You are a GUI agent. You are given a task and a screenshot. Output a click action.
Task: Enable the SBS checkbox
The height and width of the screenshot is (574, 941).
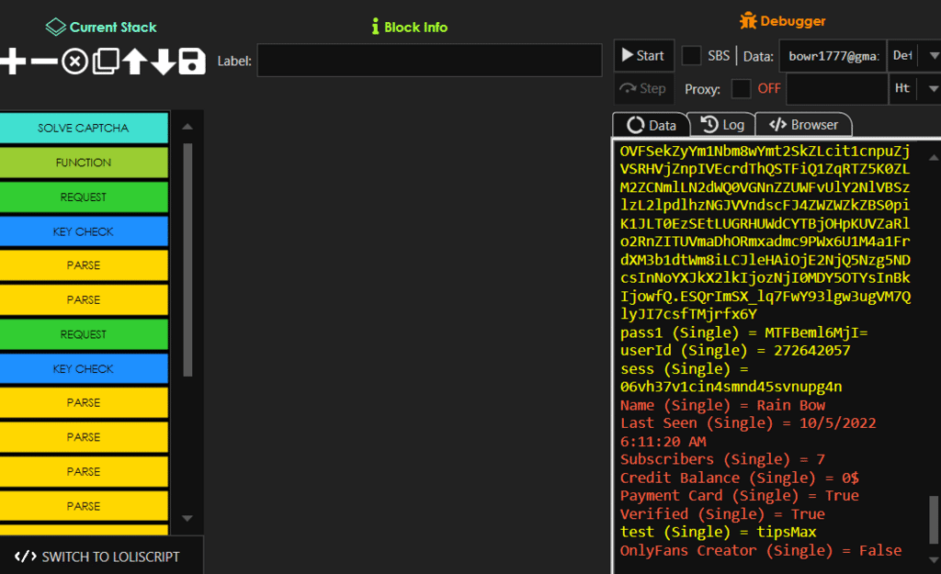pyautogui.click(x=691, y=56)
